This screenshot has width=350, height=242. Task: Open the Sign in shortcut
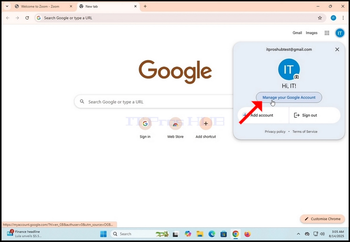tap(145, 128)
